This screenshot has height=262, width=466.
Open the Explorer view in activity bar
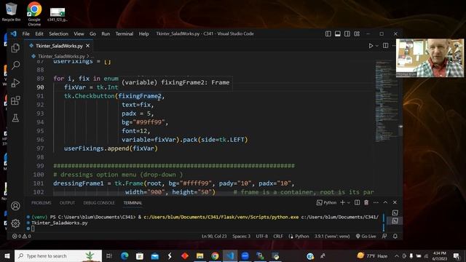click(15, 48)
